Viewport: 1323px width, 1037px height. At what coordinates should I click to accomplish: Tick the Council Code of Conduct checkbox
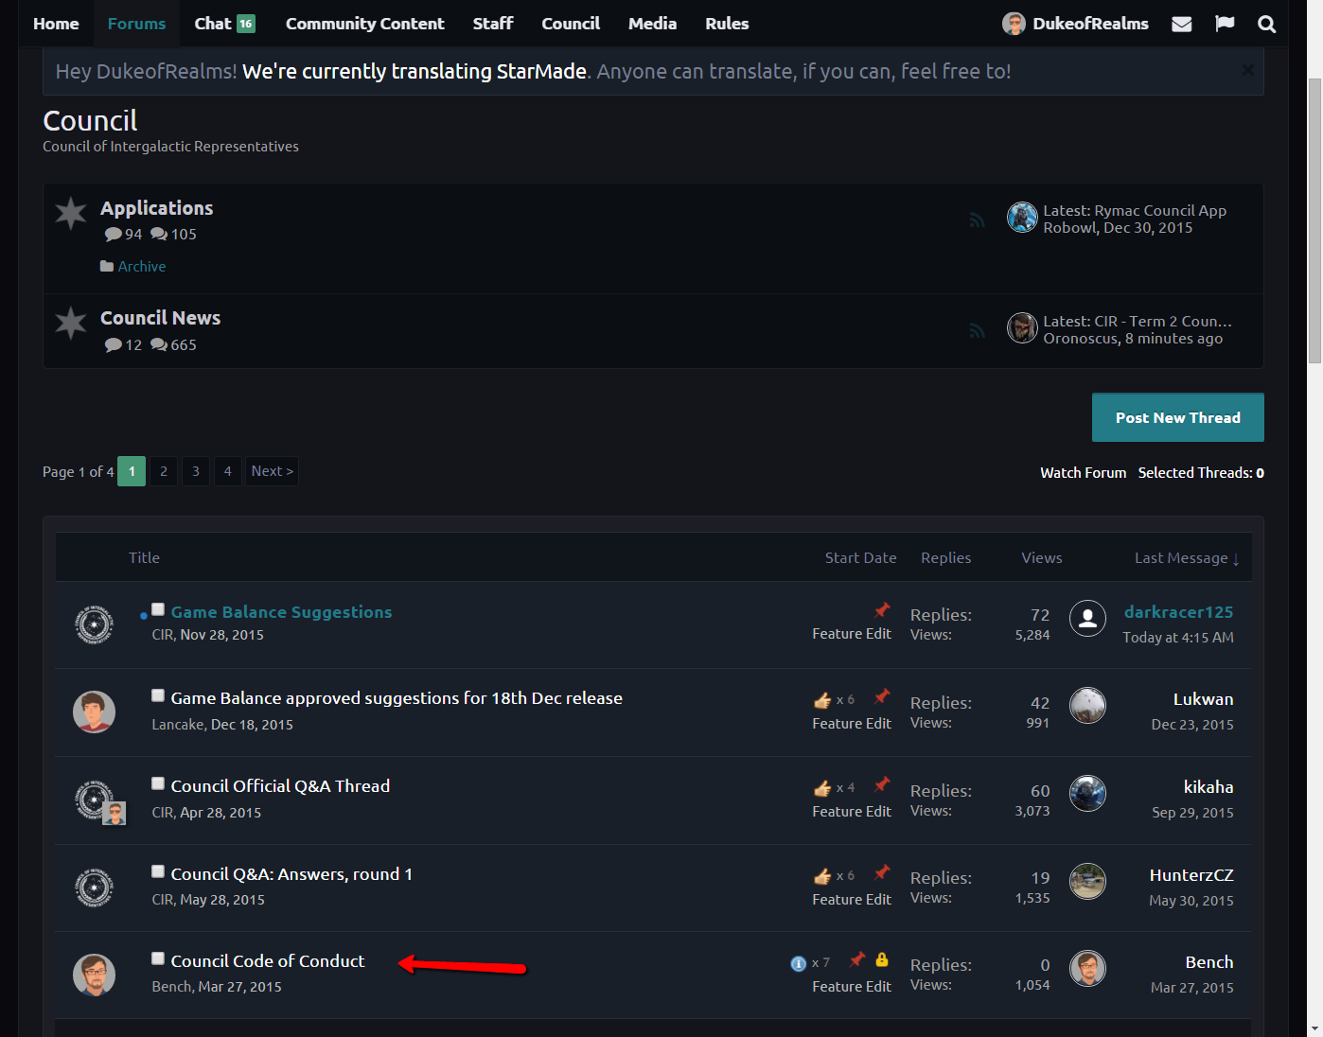pyautogui.click(x=158, y=958)
